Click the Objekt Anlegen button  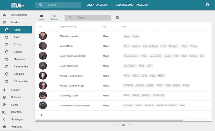tap(97, 5)
